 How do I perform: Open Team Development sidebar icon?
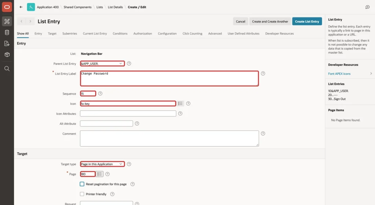point(7,44)
